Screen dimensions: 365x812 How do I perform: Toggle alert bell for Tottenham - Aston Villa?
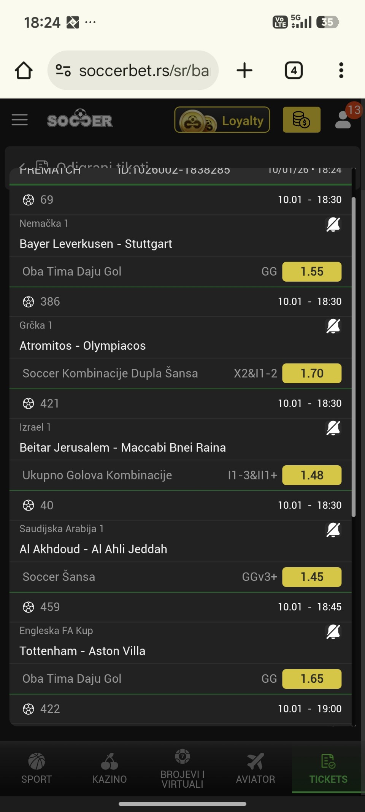point(333,632)
